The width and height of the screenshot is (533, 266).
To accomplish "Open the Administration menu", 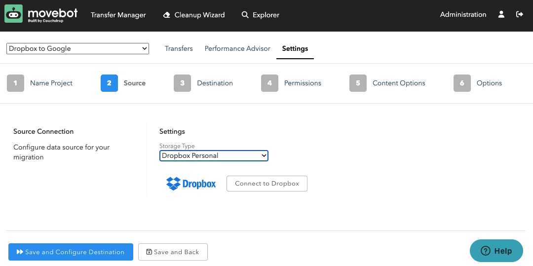I will point(463,15).
